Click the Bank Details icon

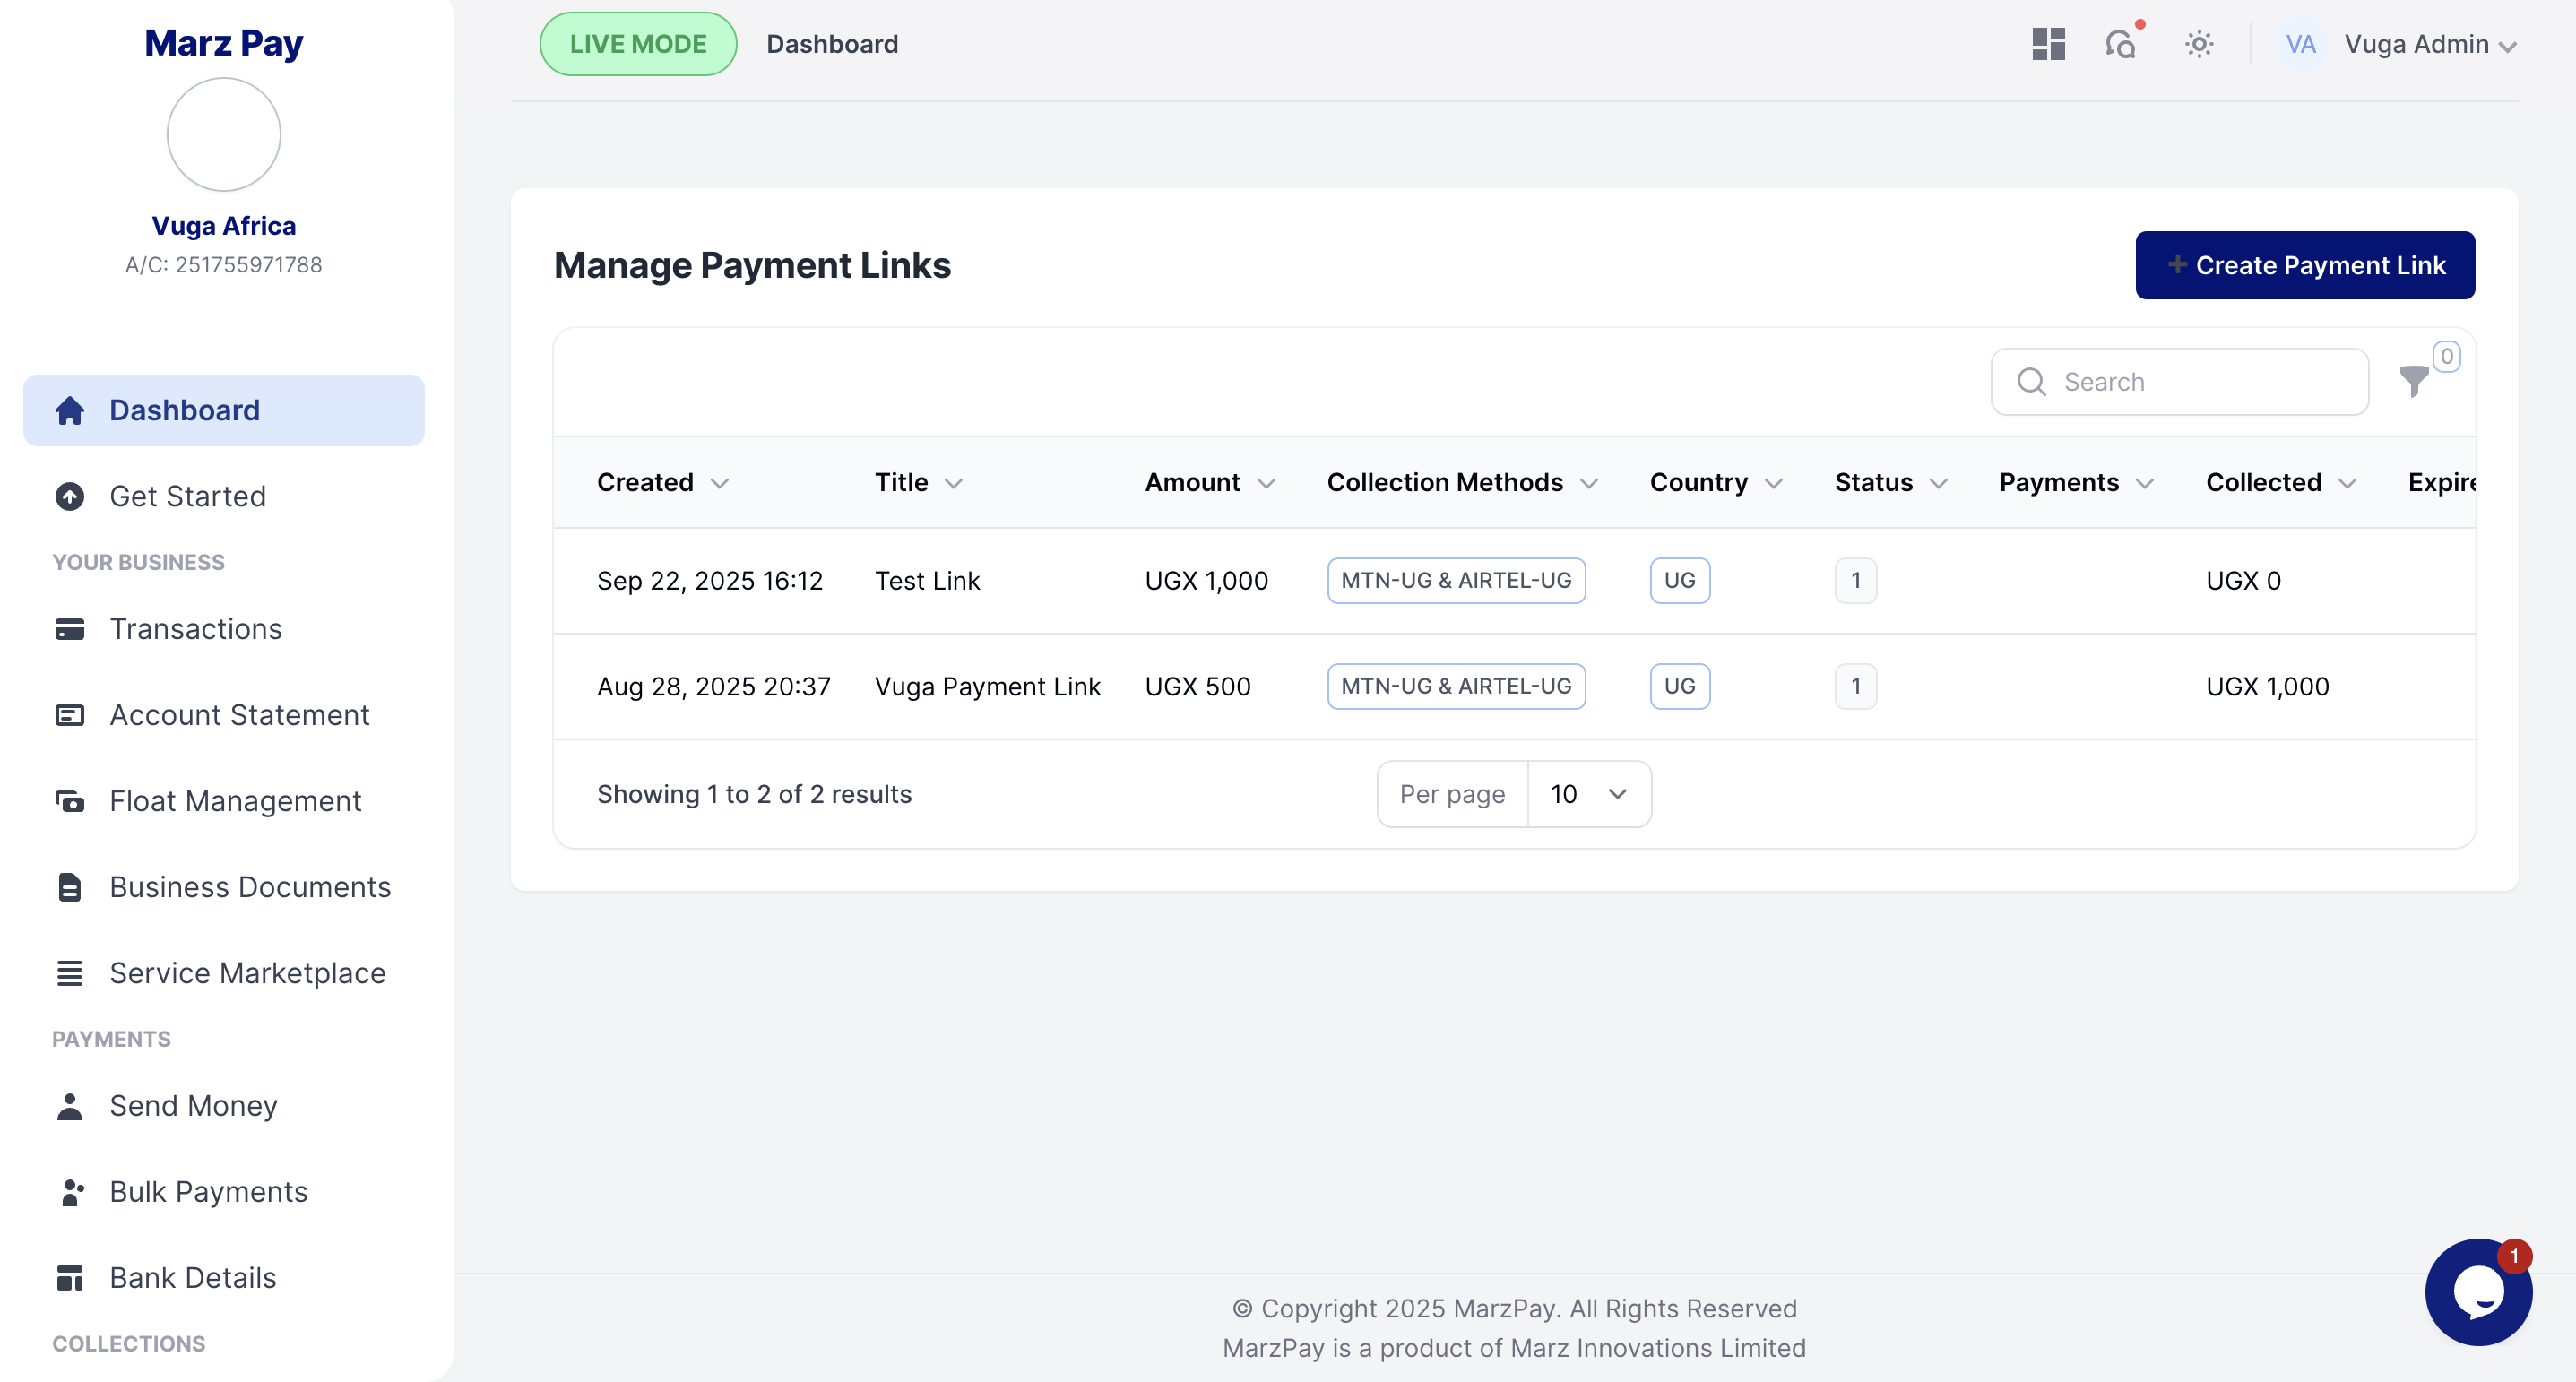point(70,1278)
